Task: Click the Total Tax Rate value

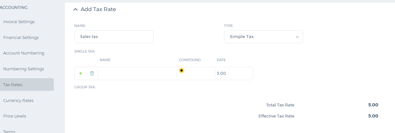Action: (x=373, y=105)
